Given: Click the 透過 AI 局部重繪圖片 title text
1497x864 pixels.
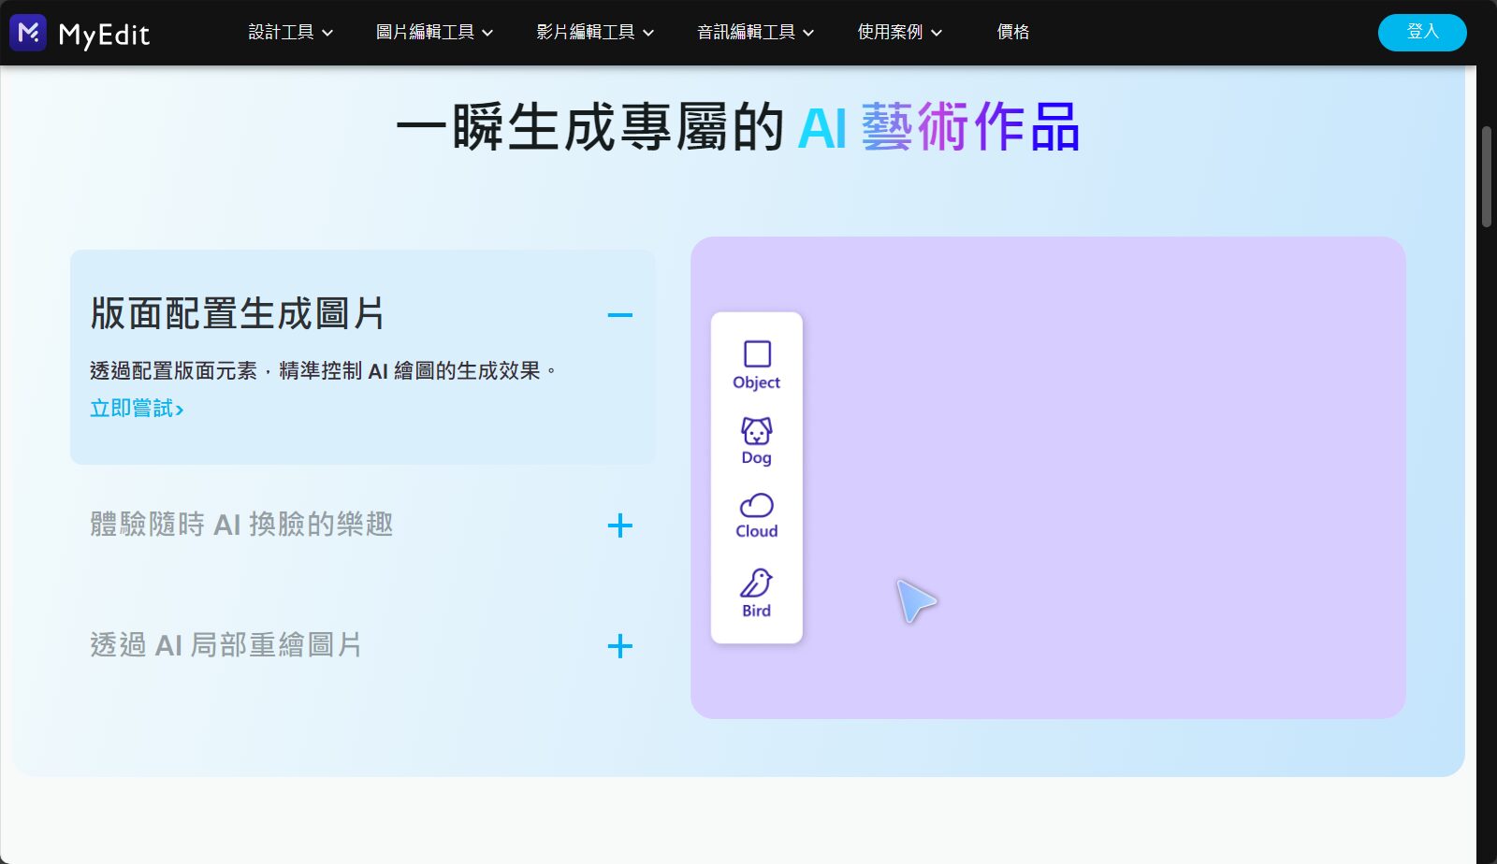Looking at the screenshot, I should [225, 645].
